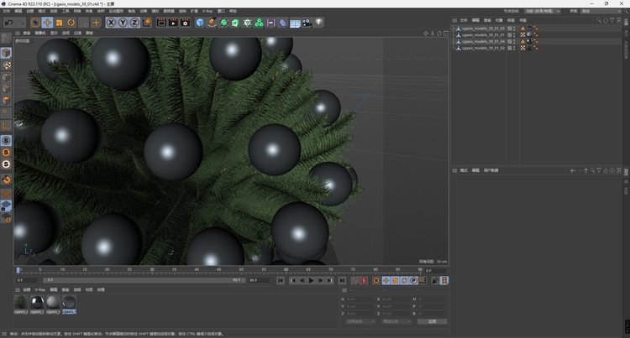This screenshot has width=630, height=338.
Task: Click the Apply button in coordinates panel
Action: coord(432,321)
